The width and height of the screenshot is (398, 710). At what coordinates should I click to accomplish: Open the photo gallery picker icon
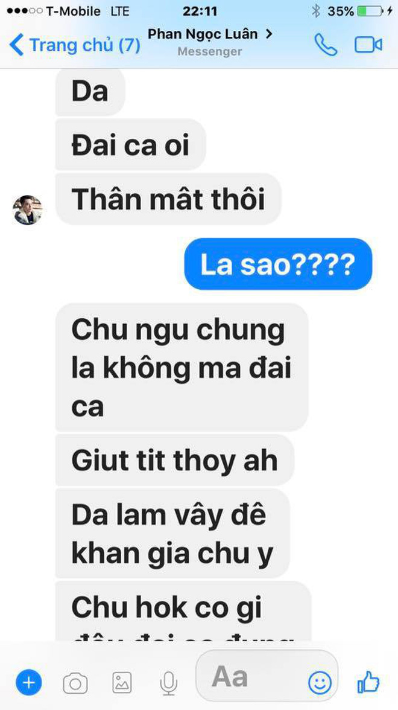tap(122, 683)
